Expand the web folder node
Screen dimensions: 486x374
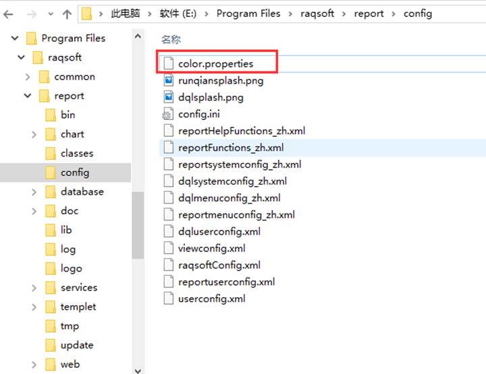pos(34,365)
